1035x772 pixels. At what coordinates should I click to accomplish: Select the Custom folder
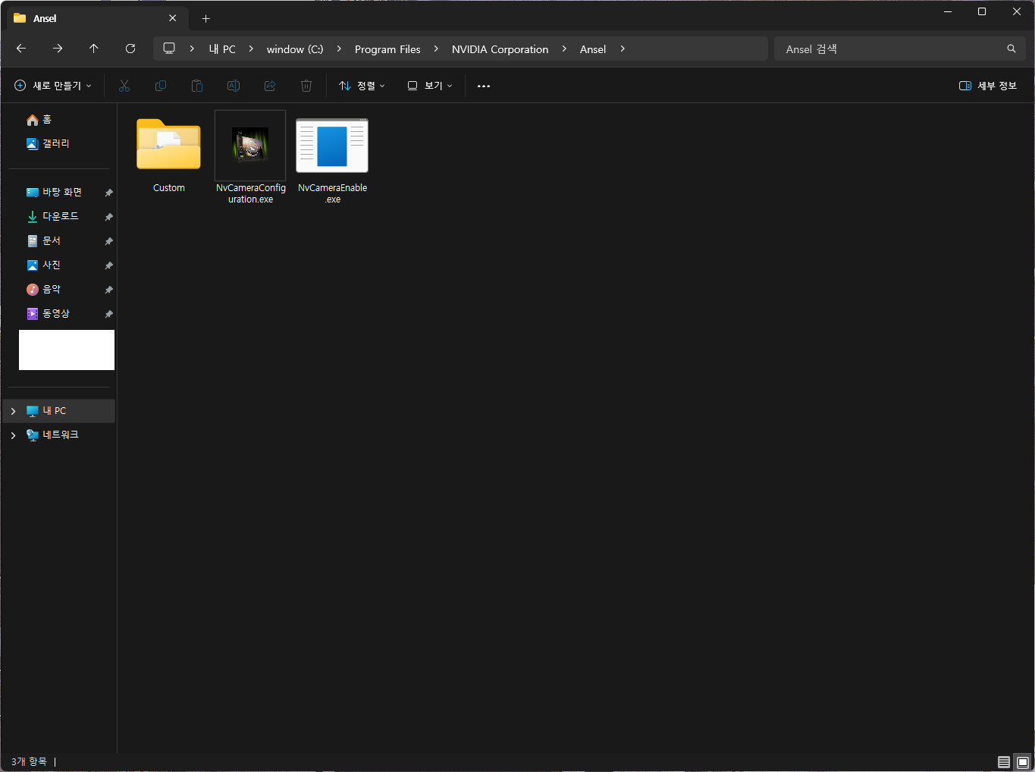tap(169, 155)
